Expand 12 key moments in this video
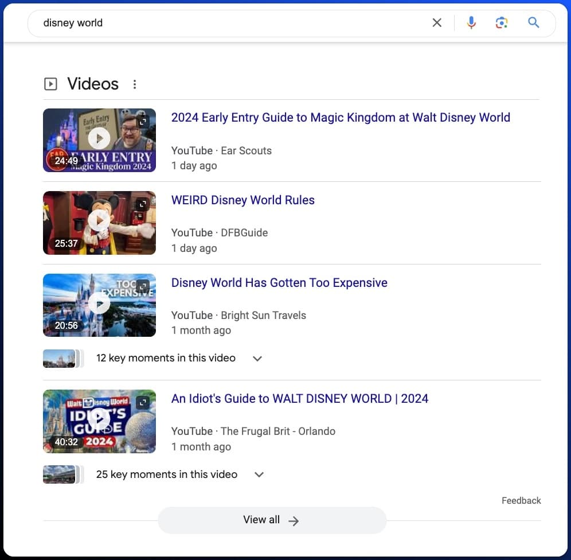The width and height of the screenshot is (571, 560). 257,358
